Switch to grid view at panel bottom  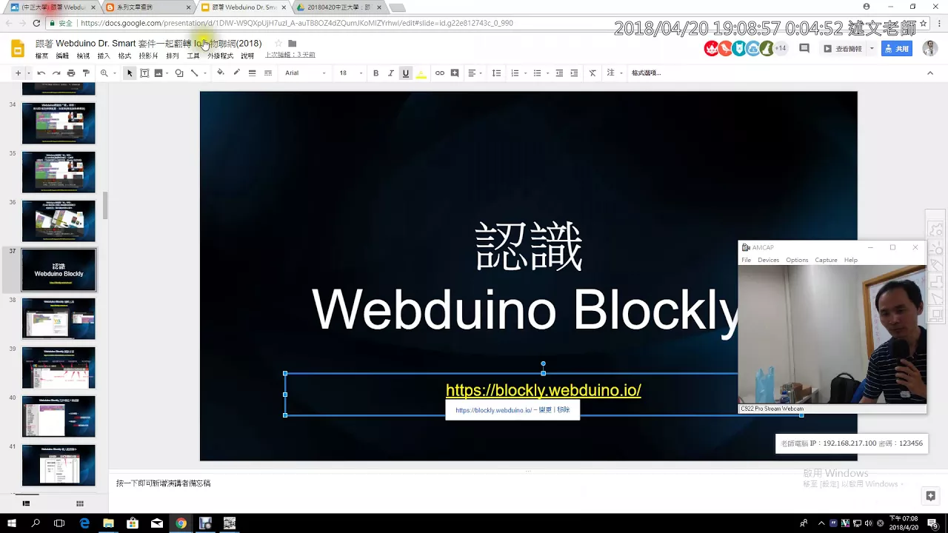point(80,503)
